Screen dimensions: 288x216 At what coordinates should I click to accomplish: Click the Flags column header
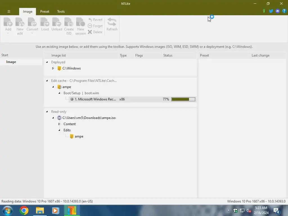tap(148, 55)
